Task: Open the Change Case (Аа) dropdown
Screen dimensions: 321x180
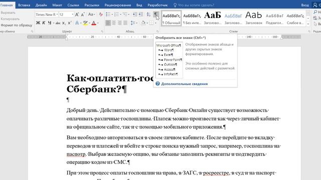Action: tap(91, 14)
